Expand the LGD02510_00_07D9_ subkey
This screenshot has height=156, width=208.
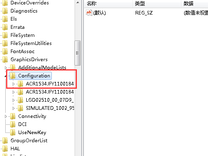[13, 100]
